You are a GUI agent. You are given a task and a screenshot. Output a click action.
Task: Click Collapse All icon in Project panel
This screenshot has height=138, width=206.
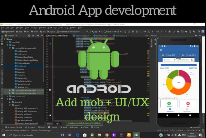coord(33,35)
